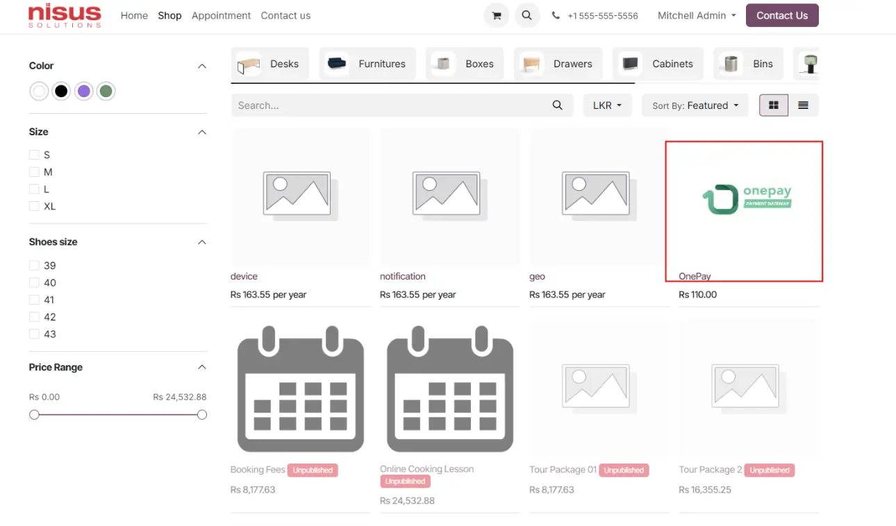Click the header search magnifier icon
The image size is (896, 526).
pyautogui.click(x=527, y=15)
